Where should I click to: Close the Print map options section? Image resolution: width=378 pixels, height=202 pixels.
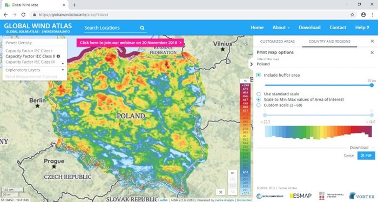[372, 52]
